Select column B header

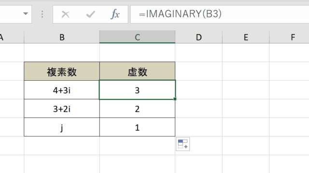tap(62, 37)
